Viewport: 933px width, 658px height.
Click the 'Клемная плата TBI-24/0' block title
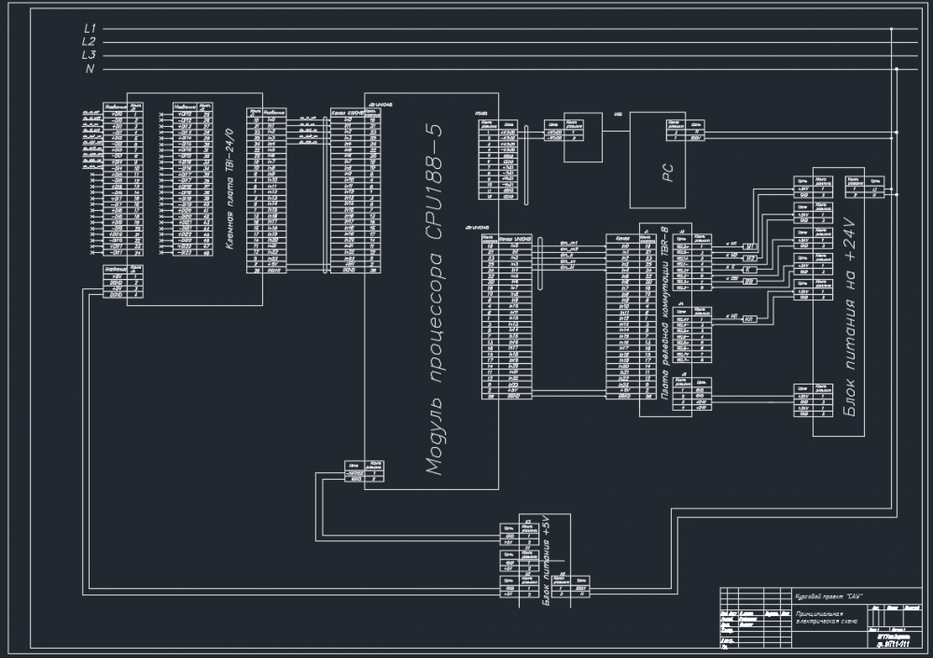click(x=230, y=189)
